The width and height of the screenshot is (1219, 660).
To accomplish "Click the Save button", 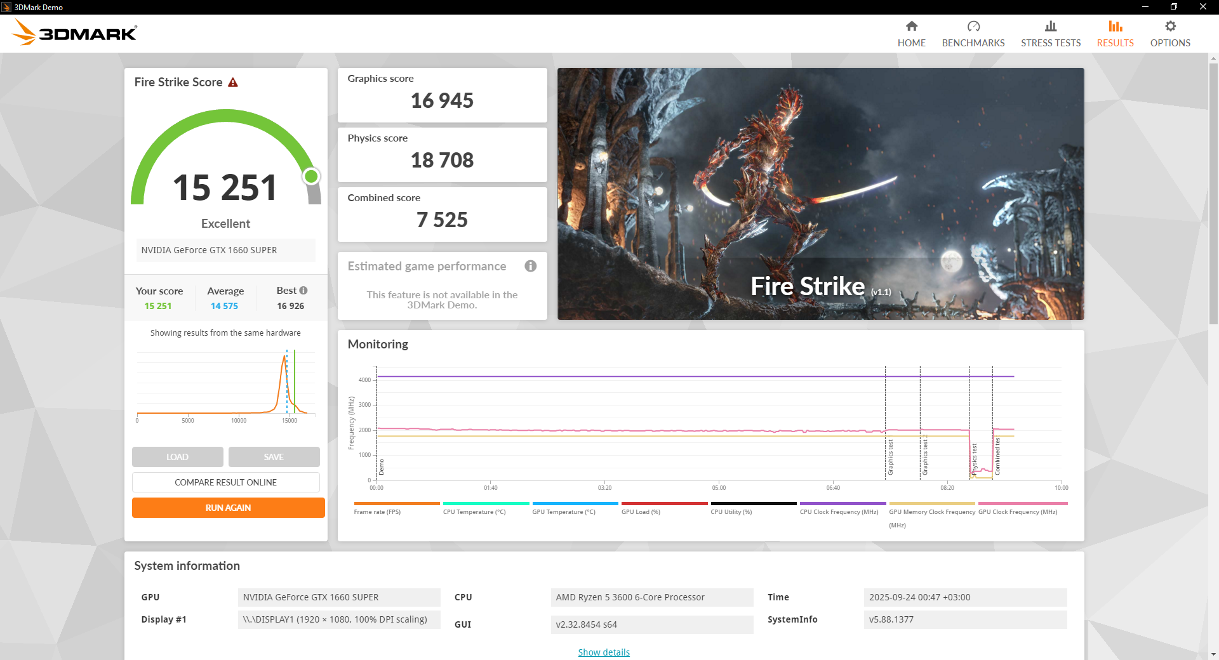I will [x=274, y=457].
